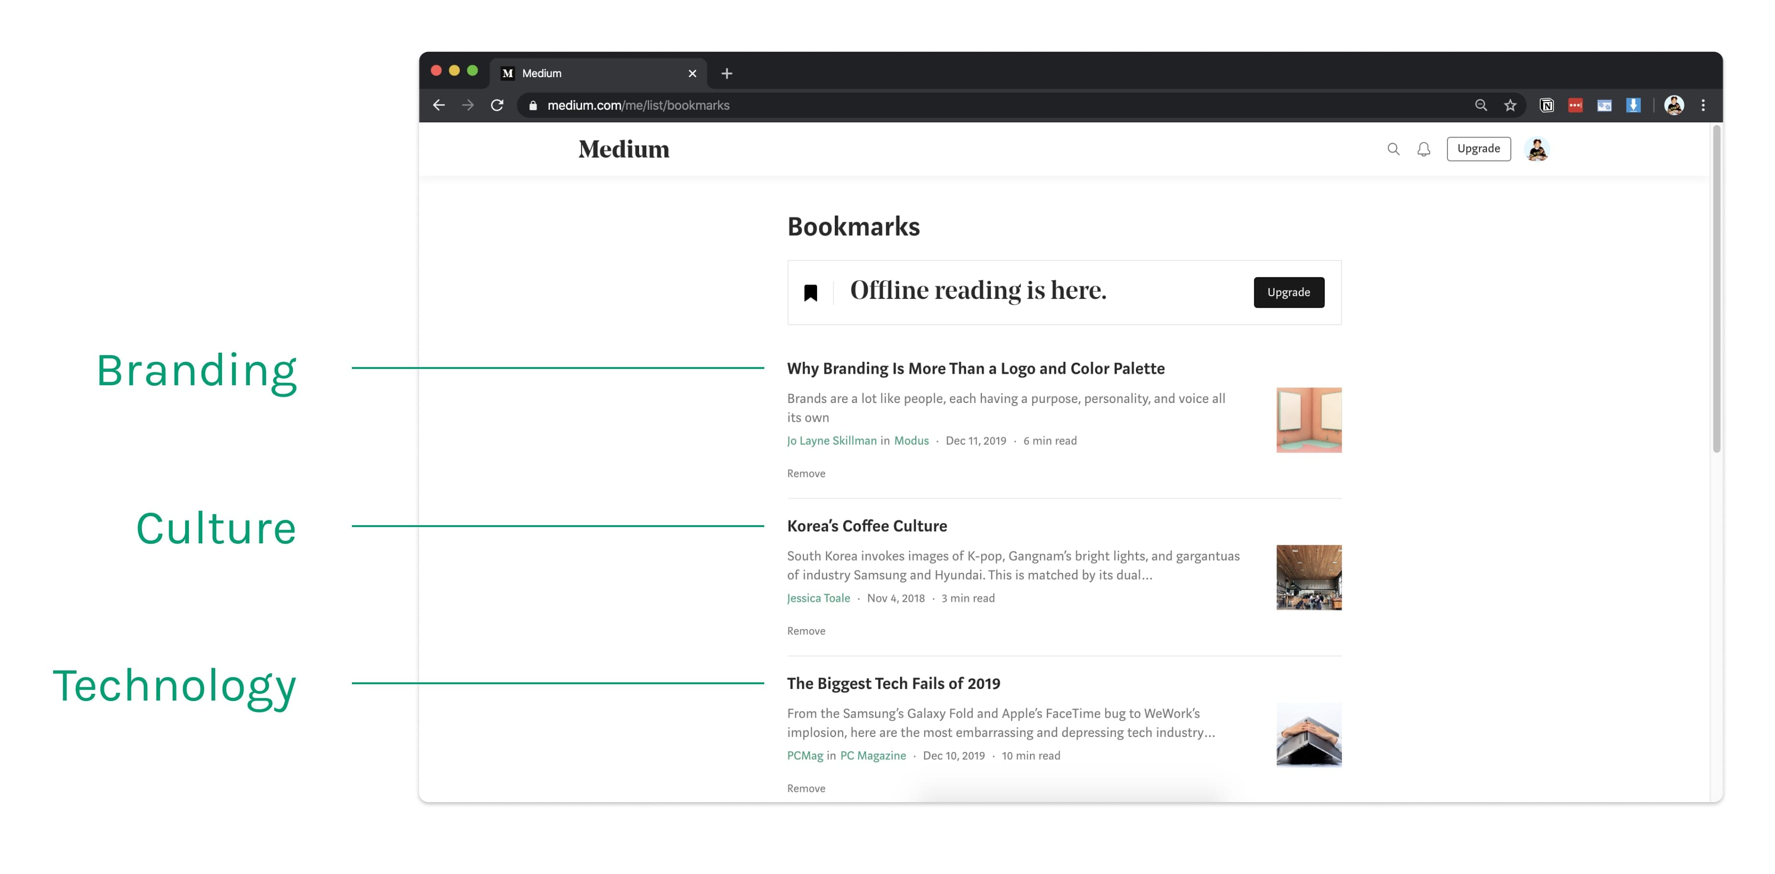Screen dimensions: 1775x874
Task: Click the Offline reading is here headline
Action: [x=978, y=291]
